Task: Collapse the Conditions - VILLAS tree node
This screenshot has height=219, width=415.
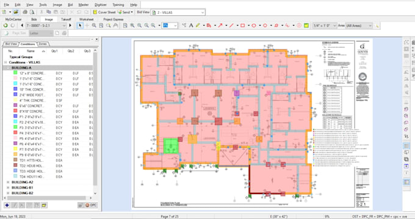Action: (x=5, y=62)
